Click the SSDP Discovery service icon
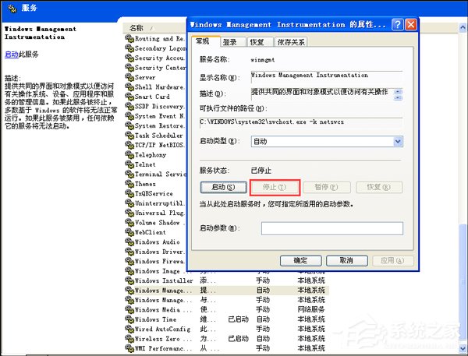Image resolution: width=468 pixels, height=356 pixels. pos(129,106)
